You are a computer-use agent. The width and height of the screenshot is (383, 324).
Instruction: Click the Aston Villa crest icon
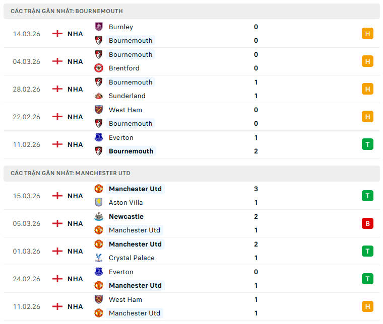coord(99,202)
